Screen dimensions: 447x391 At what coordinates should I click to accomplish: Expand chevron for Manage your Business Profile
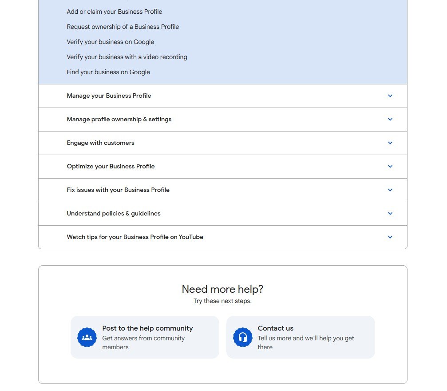click(x=390, y=96)
